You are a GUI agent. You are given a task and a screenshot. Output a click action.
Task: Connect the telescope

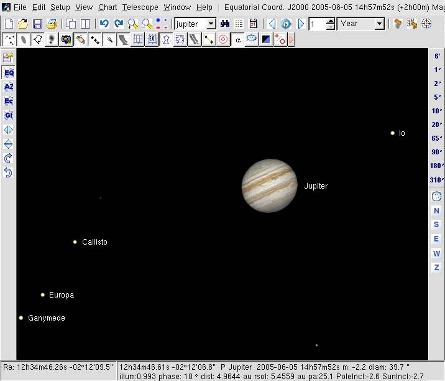click(x=398, y=24)
